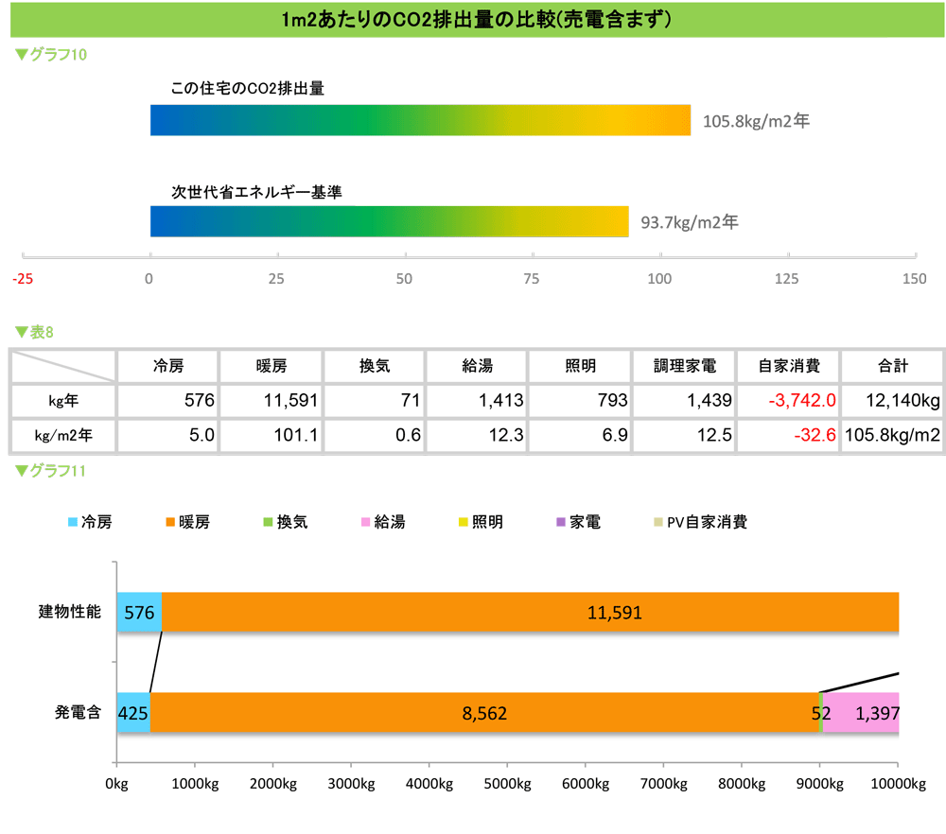946x834 pixels.
Task: Click the red -25 axis label
Action: 23,279
